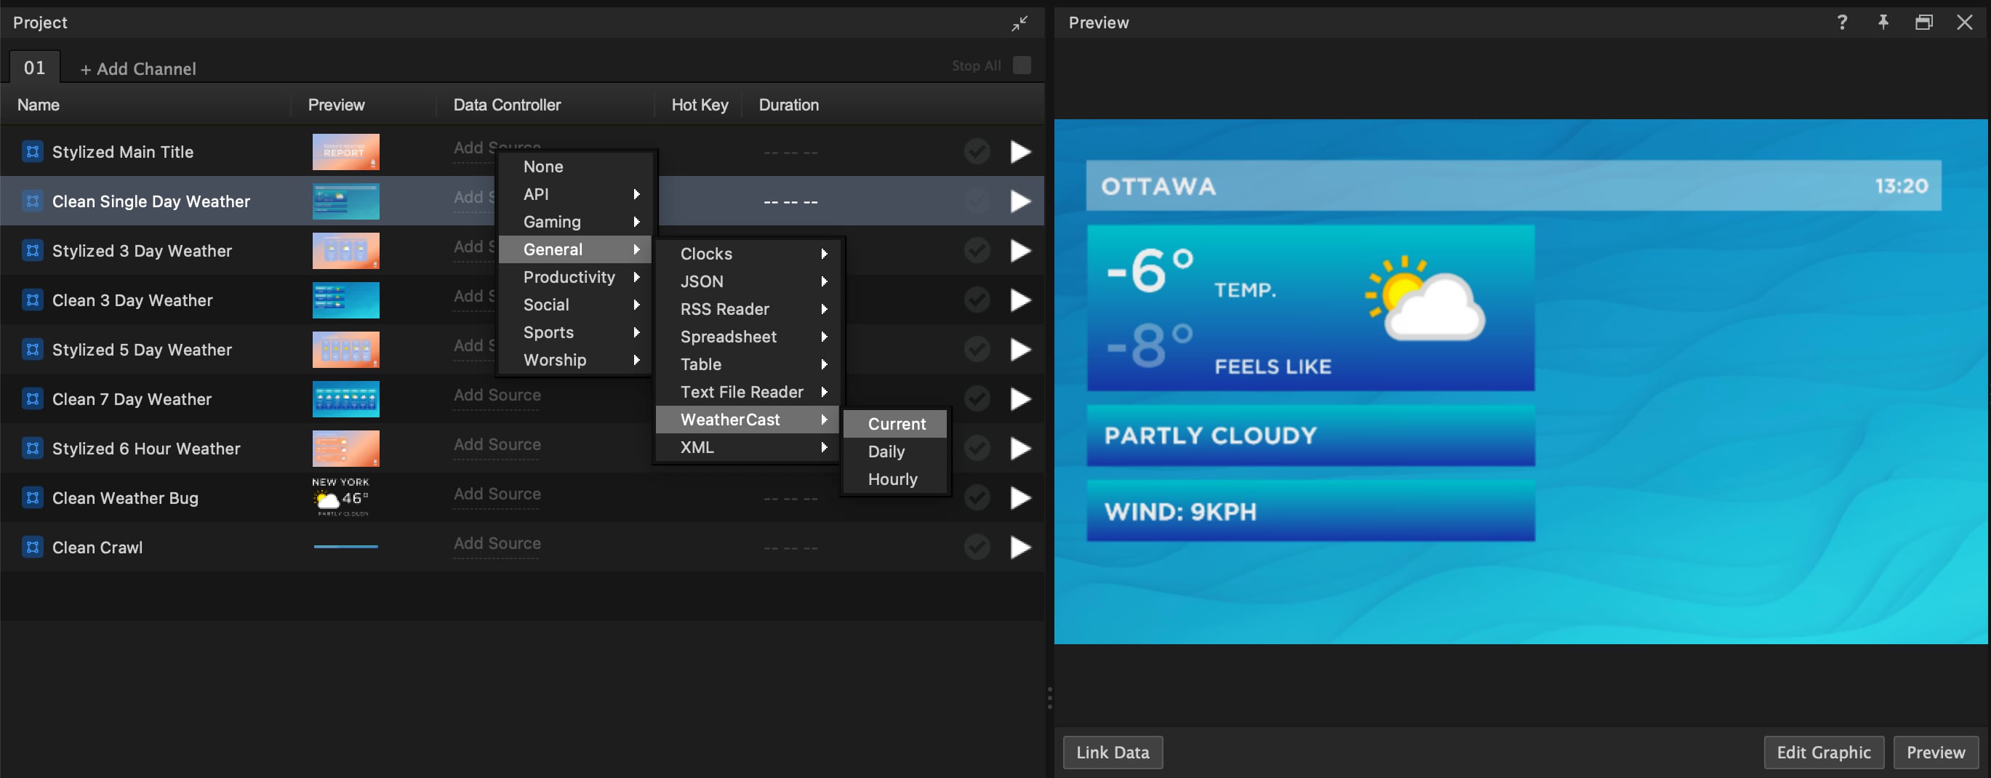1991x778 pixels.
Task: Toggle checkmark for Clean 3 Day Weather row
Action: click(x=977, y=300)
